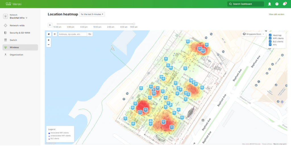Select Organization in the sidebar
The image size is (291, 146).
point(16,55)
